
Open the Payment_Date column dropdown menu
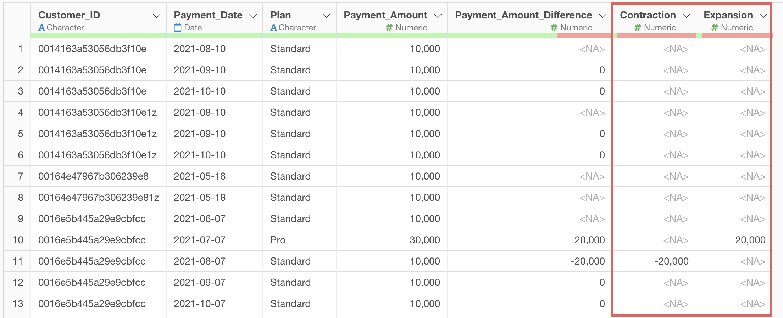[x=253, y=16]
